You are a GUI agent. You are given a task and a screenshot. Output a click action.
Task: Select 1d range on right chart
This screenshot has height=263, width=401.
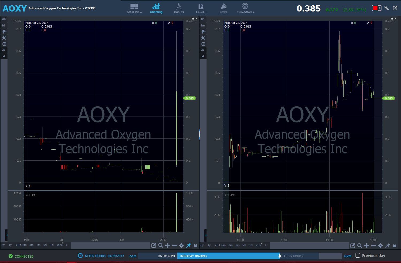pyautogui.click(x=251, y=245)
